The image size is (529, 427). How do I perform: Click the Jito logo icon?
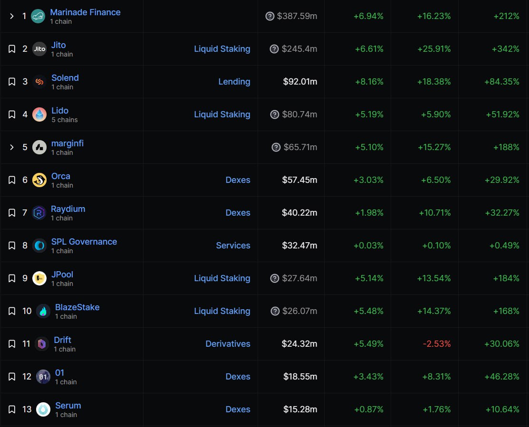(x=39, y=49)
